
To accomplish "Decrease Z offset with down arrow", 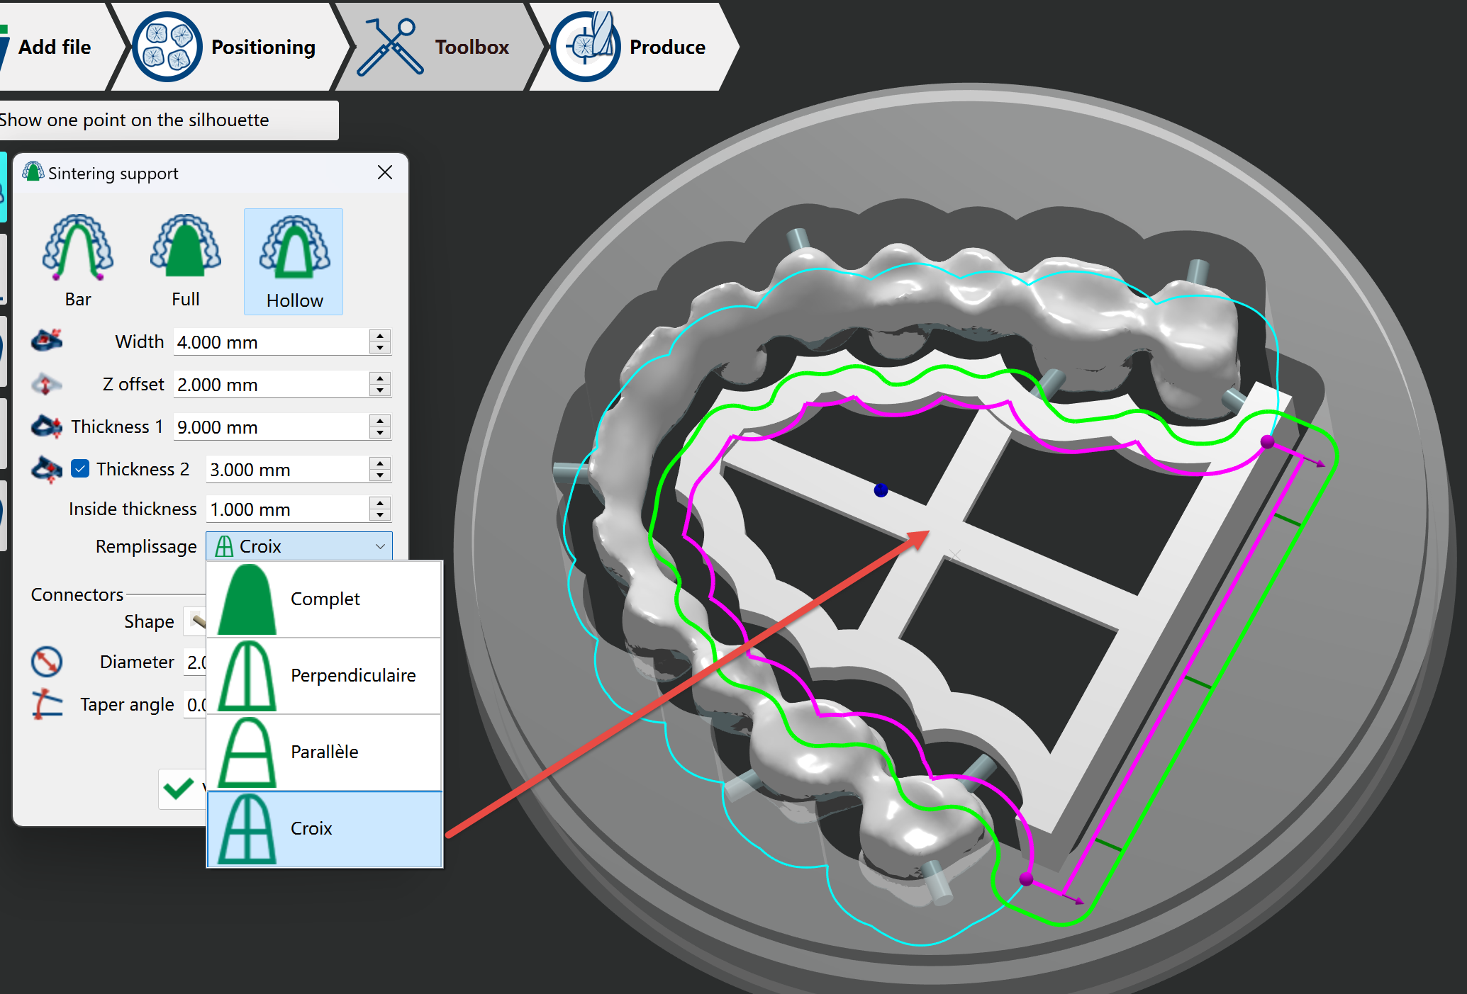I will point(380,390).
